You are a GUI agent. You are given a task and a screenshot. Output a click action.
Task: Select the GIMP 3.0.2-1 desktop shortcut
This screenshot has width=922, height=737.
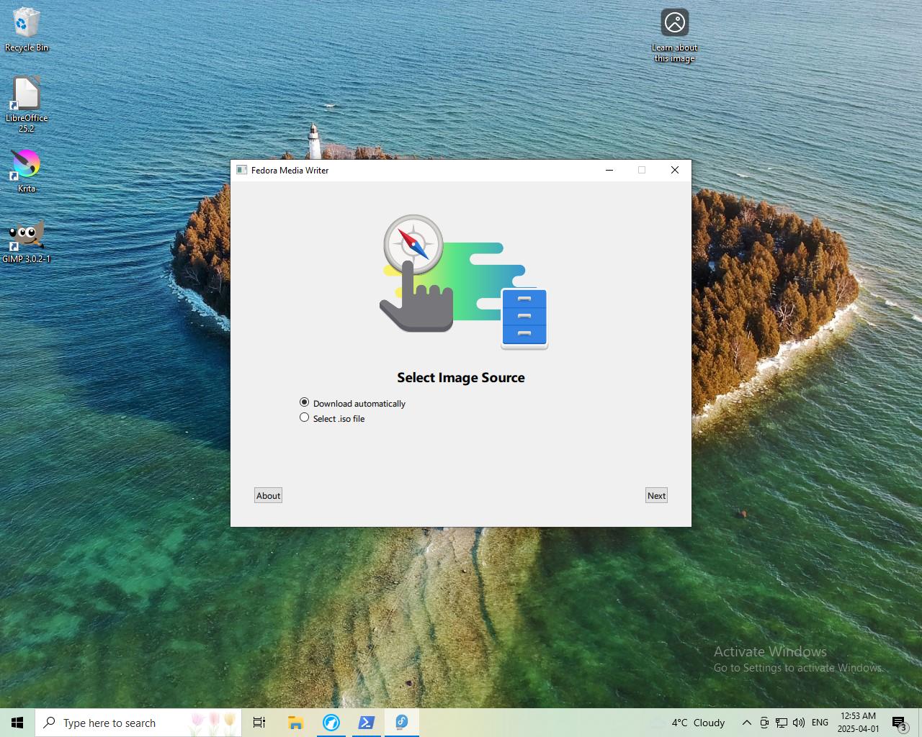pos(27,241)
